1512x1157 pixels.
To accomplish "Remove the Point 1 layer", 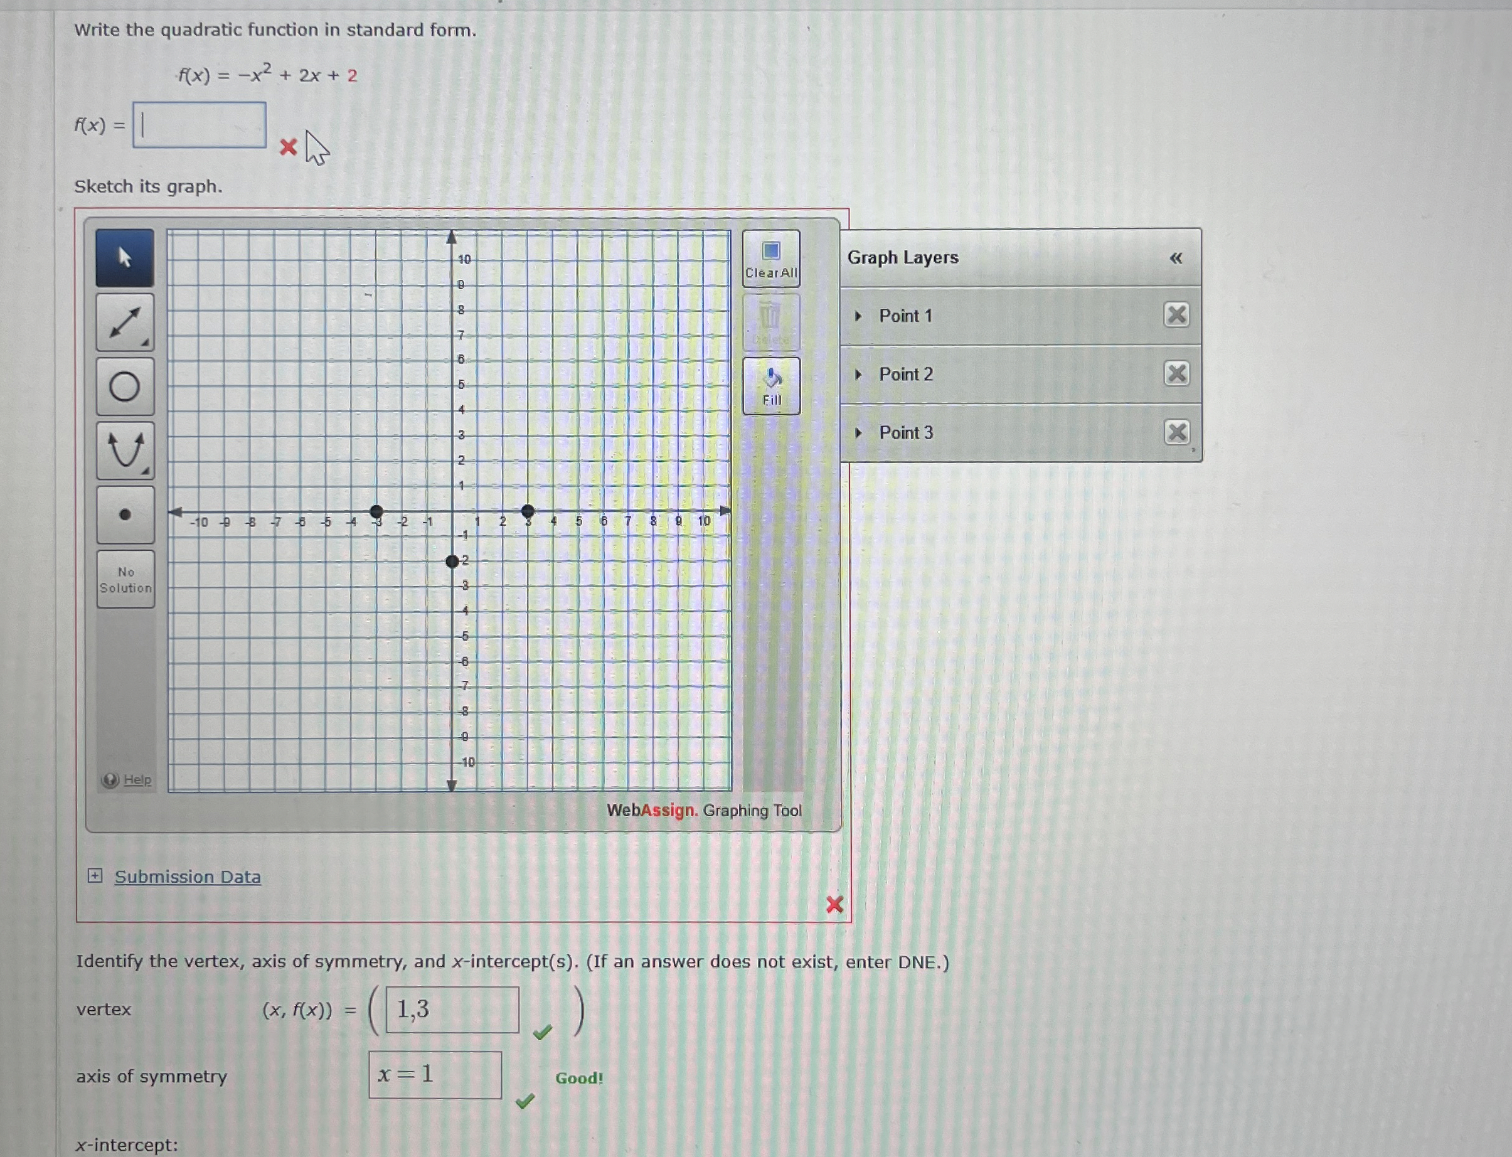I will (x=1176, y=315).
